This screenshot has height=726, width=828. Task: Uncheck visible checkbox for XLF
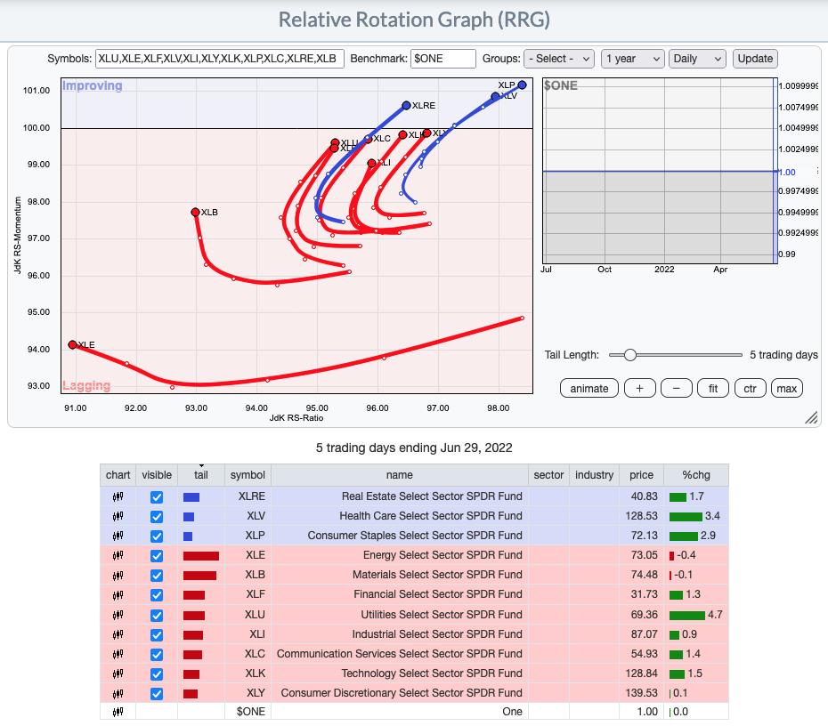coord(157,595)
